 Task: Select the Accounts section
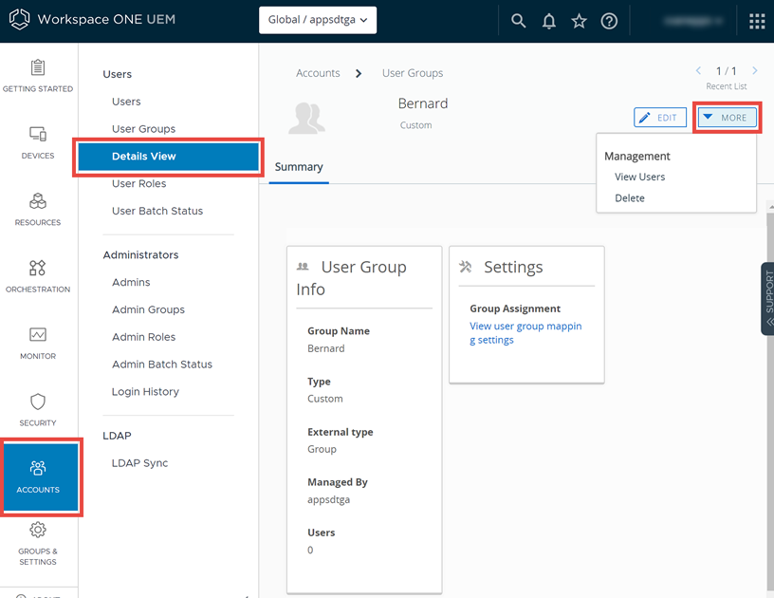[x=41, y=477]
